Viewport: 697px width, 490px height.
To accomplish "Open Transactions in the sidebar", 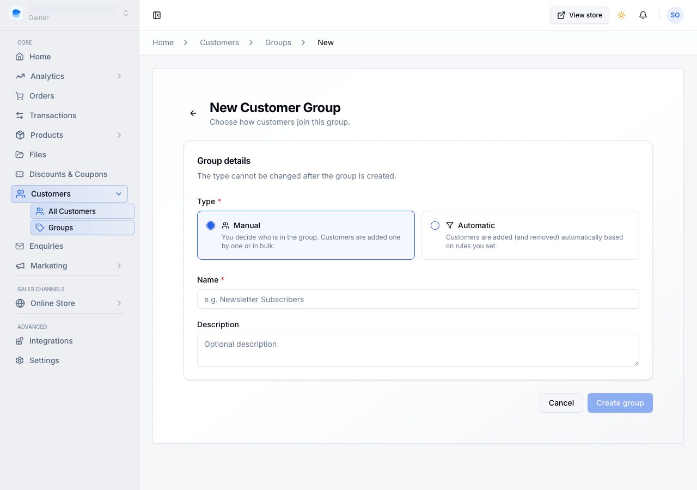I will [x=69, y=115].
